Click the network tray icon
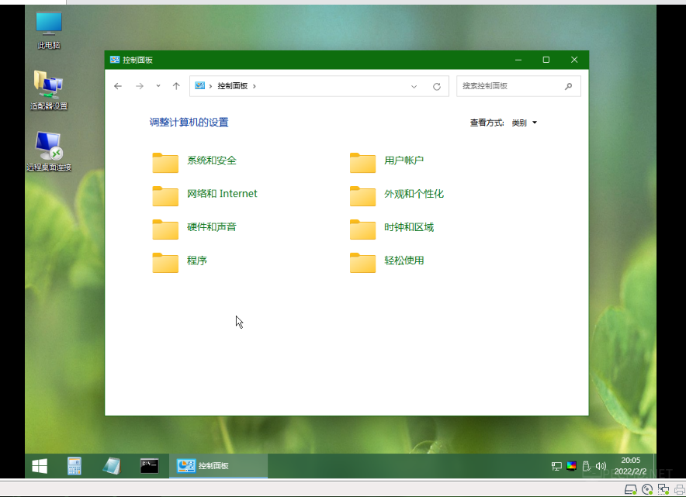The height and width of the screenshot is (497, 686). pos(556,467)
